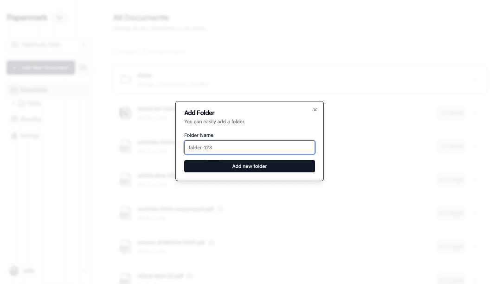The width and height of the screenshot is (501, 284).
Task: Open Settings via its gear icon
Action: (x=14, y=136)
